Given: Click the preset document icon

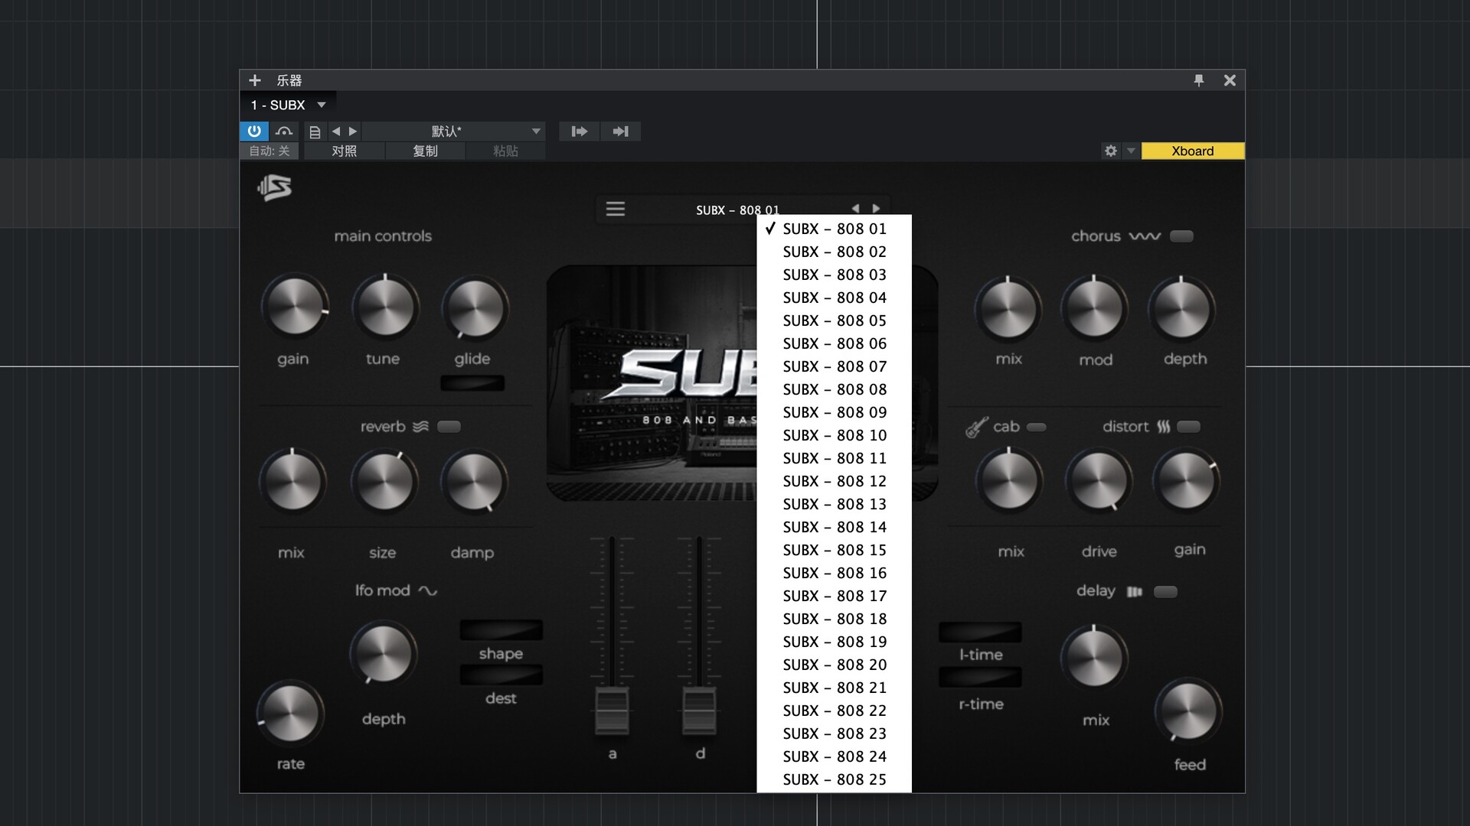Looking at the screenshot, I should 315,132.
